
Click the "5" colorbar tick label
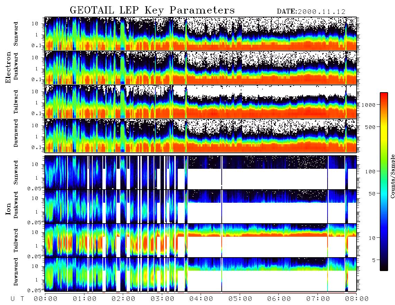click(373, 260)
